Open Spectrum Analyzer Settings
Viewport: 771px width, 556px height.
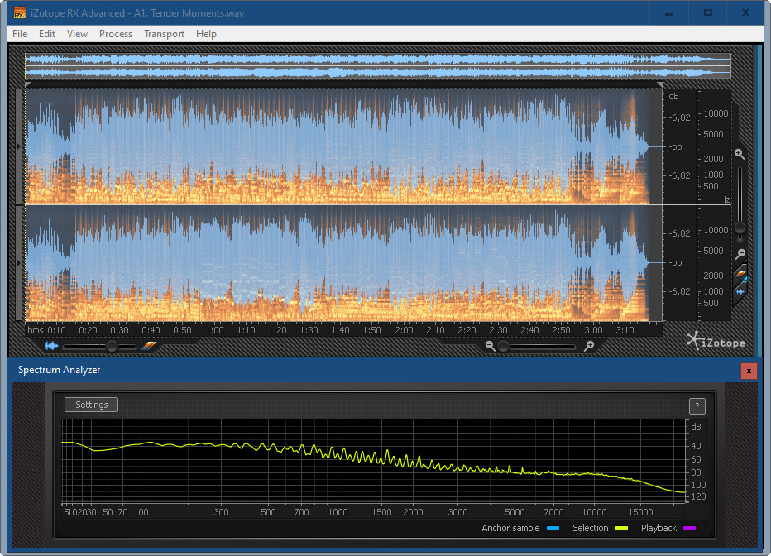pos(92,405)
